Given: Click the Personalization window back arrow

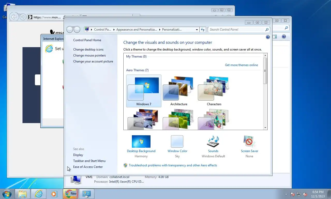Looking at the screenshot, I should point(70,30).
